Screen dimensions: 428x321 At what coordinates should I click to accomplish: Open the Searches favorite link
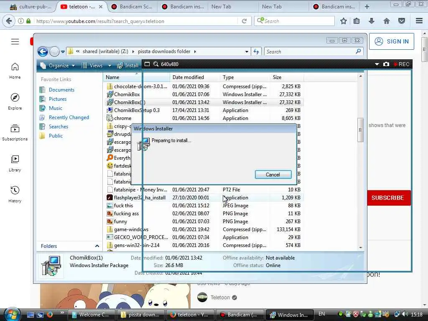(x=59, y=127)
